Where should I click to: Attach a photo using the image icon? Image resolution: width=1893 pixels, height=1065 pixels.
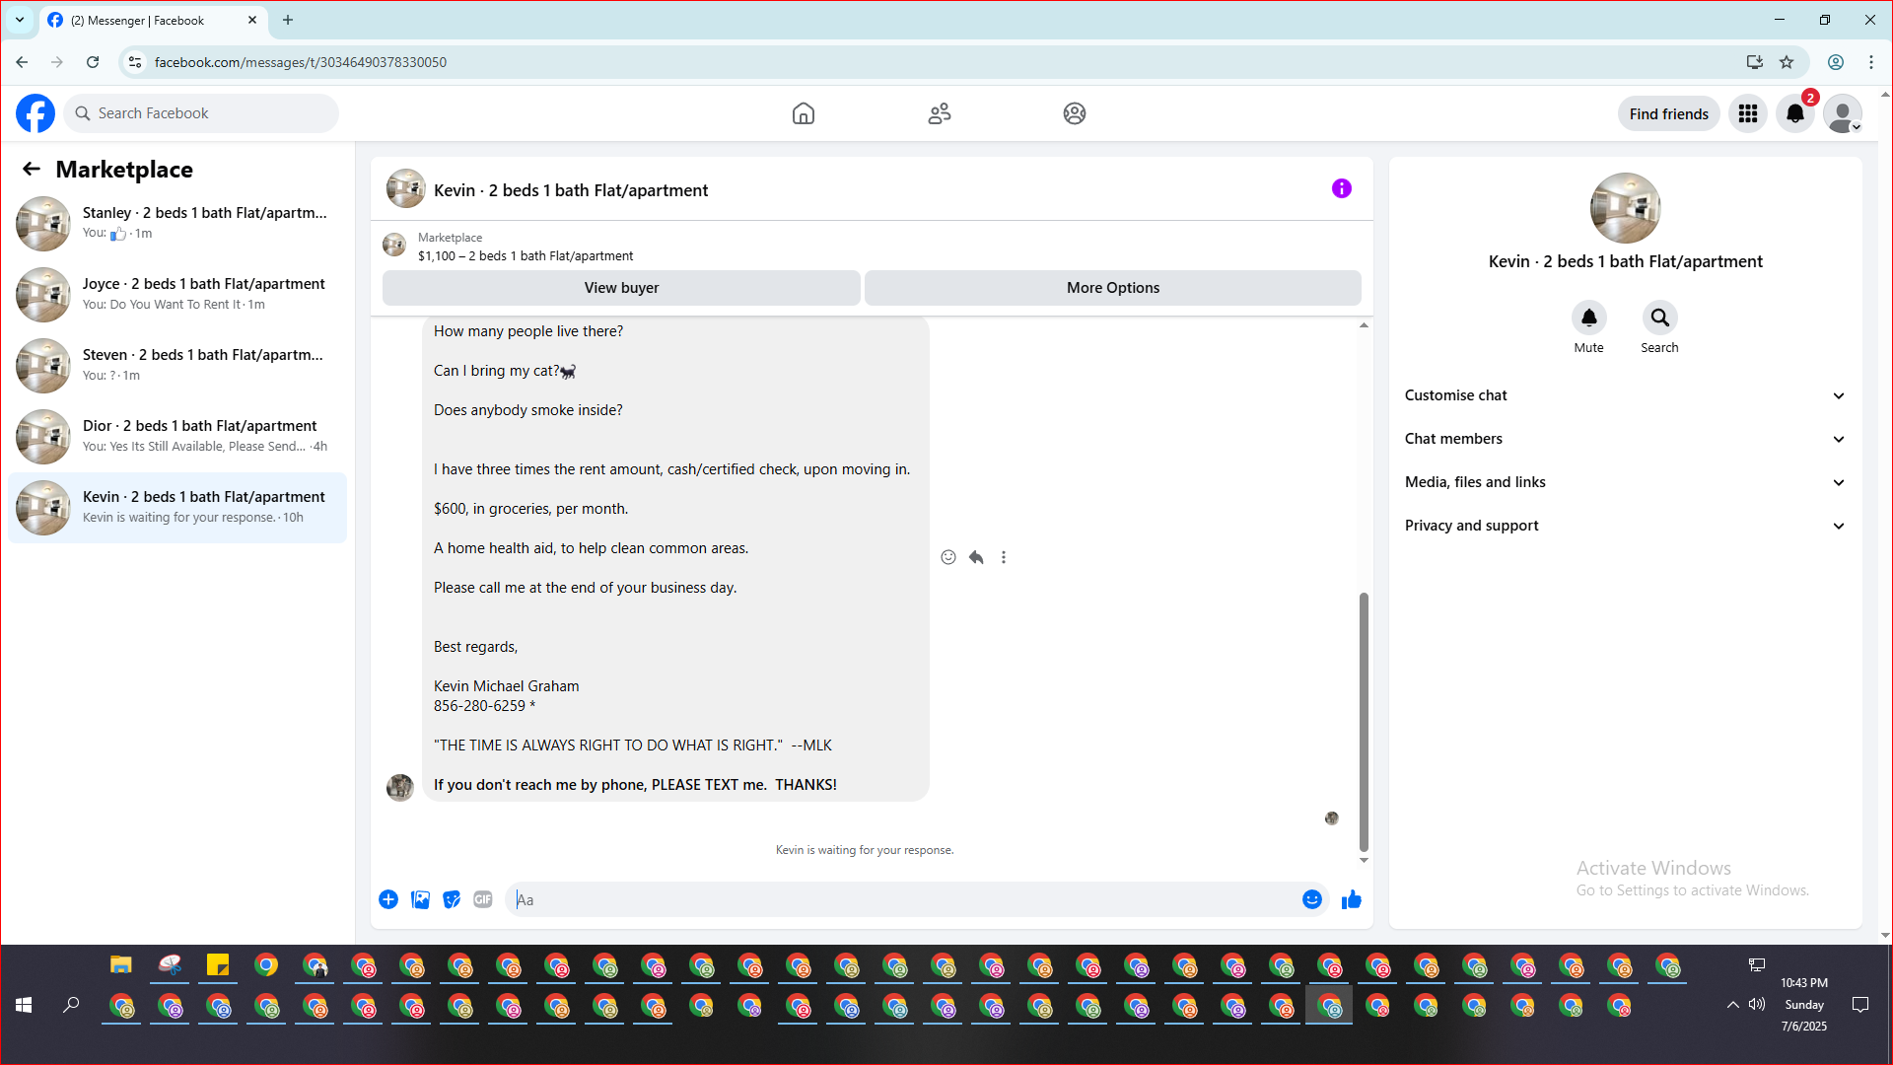pos(420,899)
